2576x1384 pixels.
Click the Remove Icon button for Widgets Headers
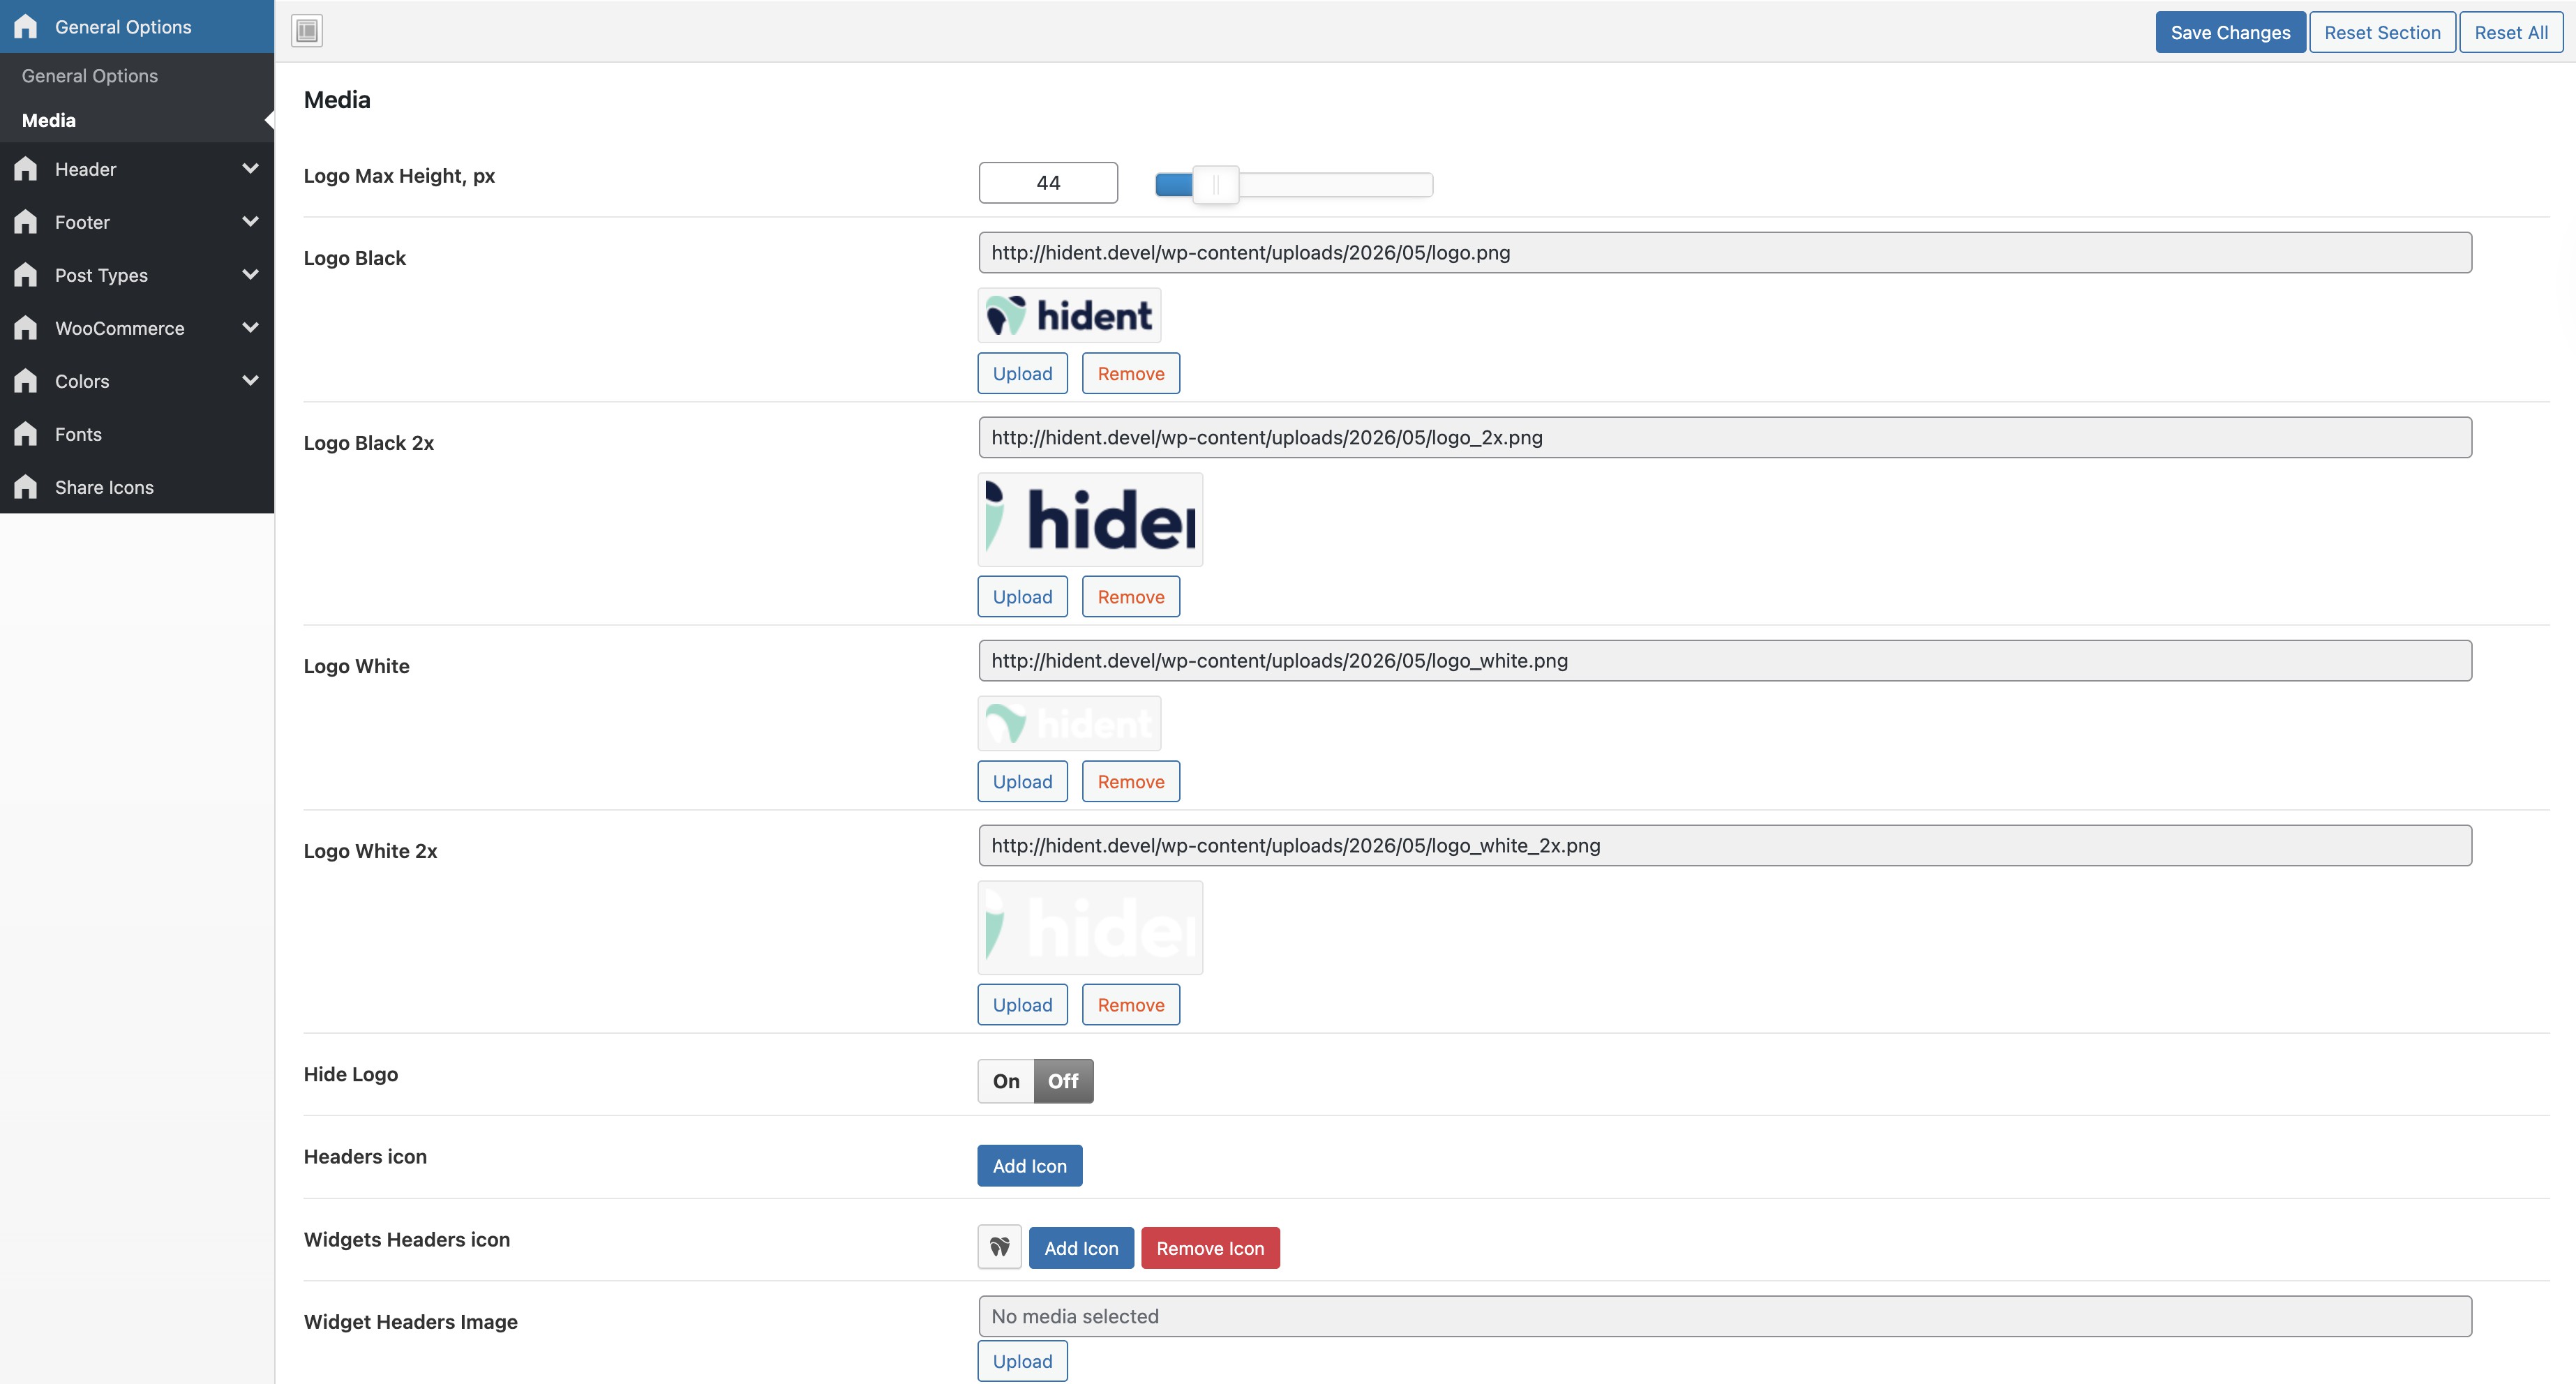coord(1210,1248)
